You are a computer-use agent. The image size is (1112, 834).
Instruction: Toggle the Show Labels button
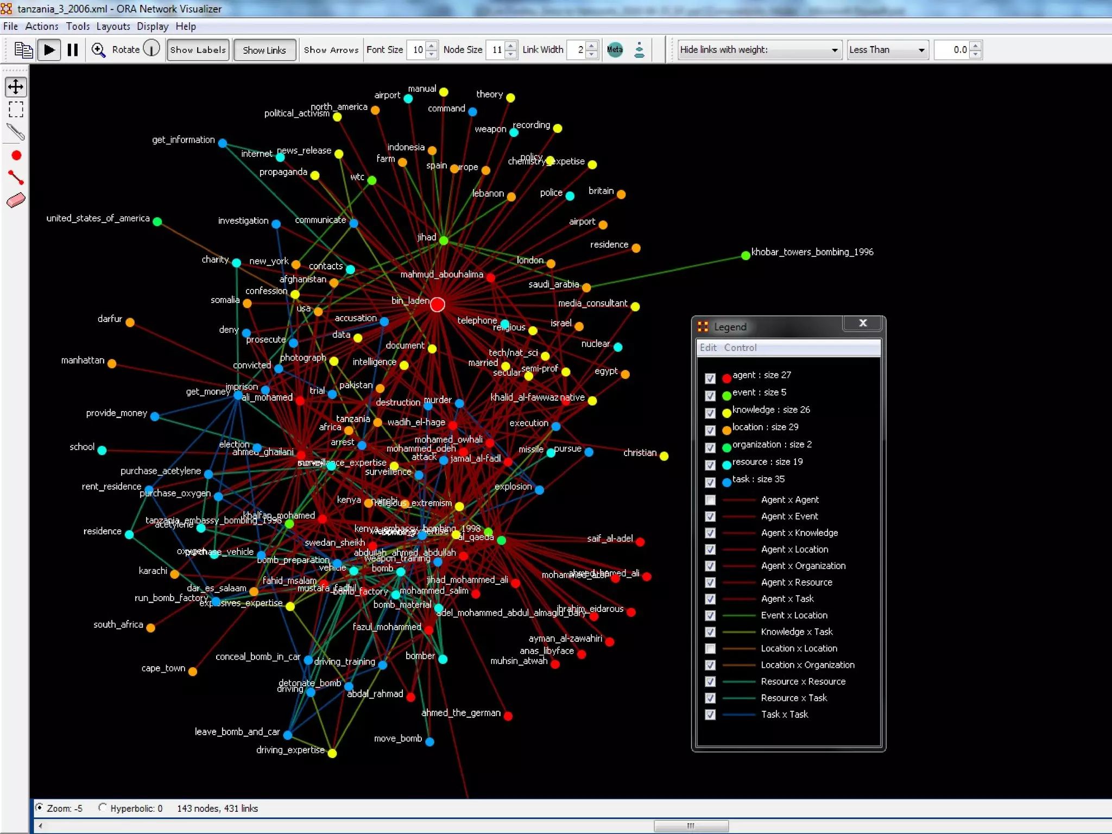click(198, 50)
